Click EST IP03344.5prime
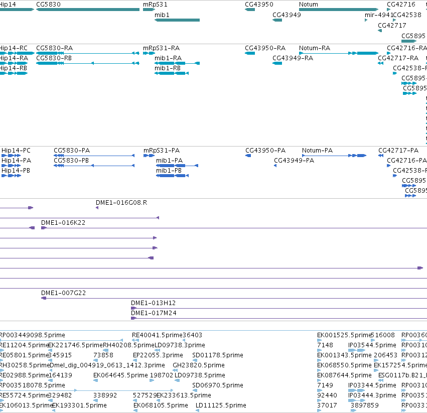 (x=356, y=390)
